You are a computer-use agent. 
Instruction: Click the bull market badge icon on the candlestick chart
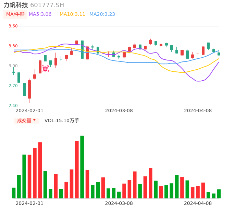click(45, 69)
